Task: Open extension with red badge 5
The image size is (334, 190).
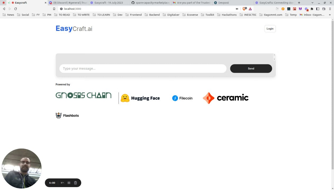Action: point(306,9)
